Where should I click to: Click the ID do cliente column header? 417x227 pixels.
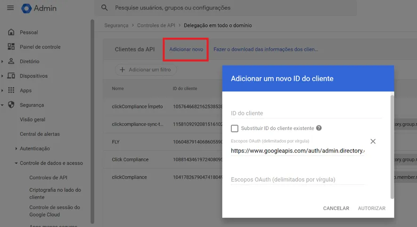click(x=185, y=88)
